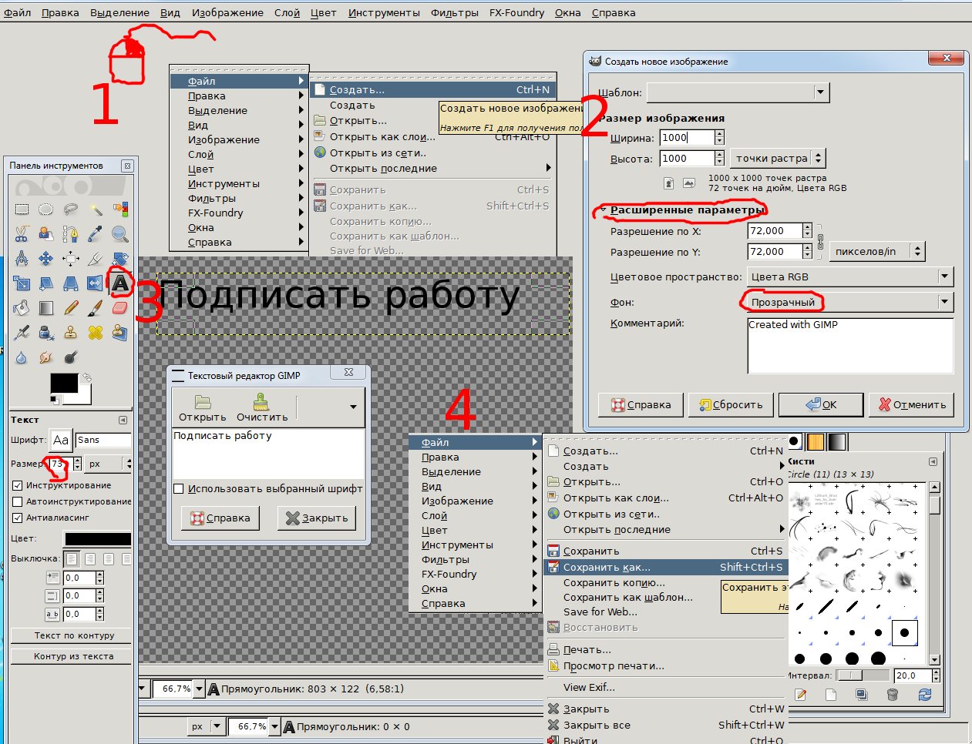Select left justify toggle in Выключка row

(x=72, y=558)
